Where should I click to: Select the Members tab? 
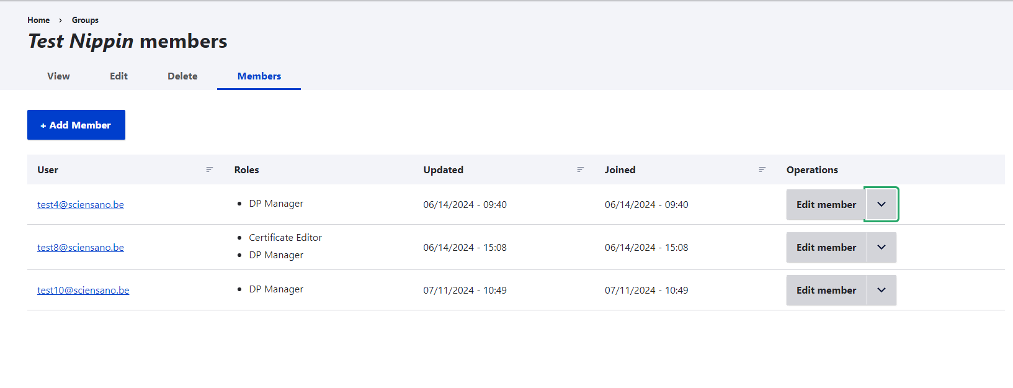coord(259,76)
